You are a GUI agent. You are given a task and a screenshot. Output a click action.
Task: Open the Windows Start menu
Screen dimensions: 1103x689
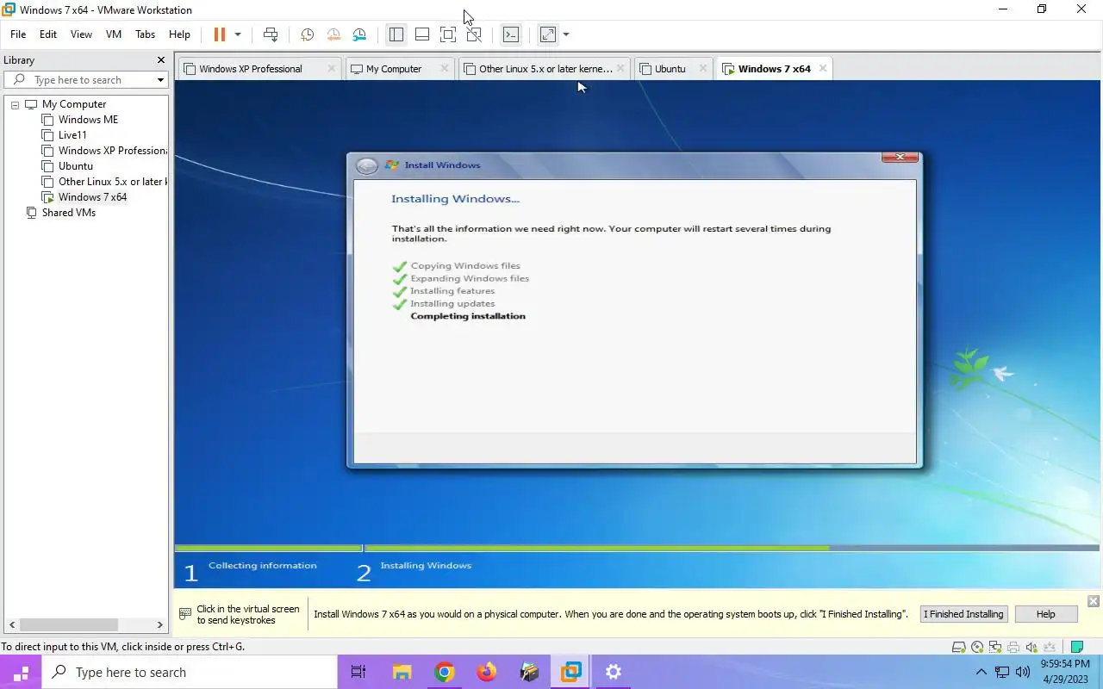pos(21,673)
